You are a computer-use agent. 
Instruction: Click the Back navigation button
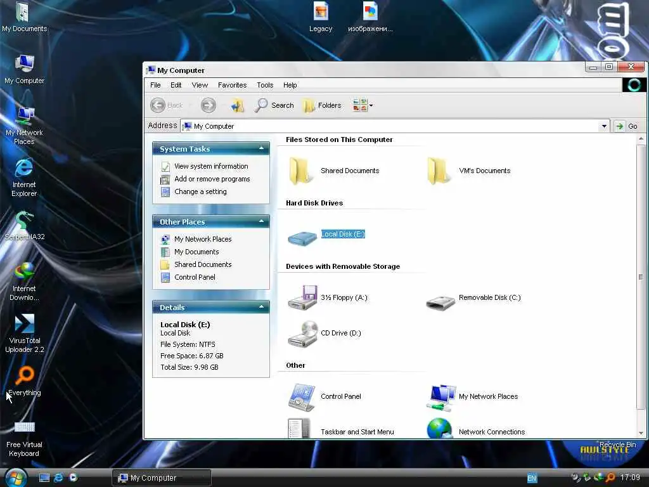tap(167, 105)
